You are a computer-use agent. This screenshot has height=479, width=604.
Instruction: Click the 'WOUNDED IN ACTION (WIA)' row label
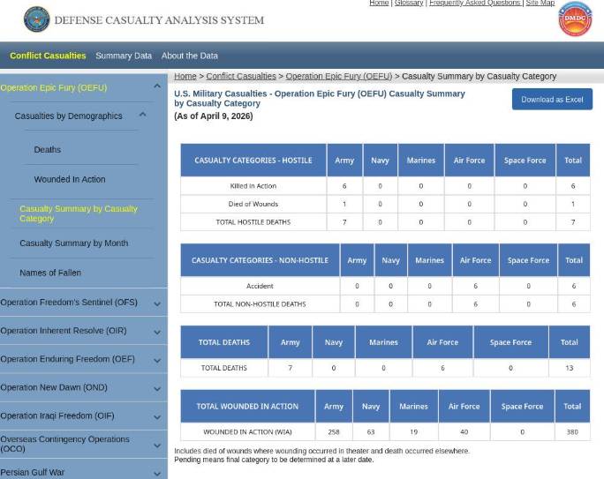(x=247, y=432)
